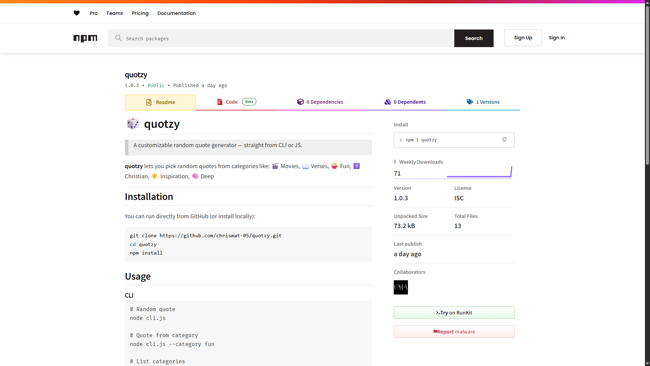Image resolution: width=650 pixels, height=366 pixels.
Task: Click the magnifier icon in search bar
Action: coord(118,38)
